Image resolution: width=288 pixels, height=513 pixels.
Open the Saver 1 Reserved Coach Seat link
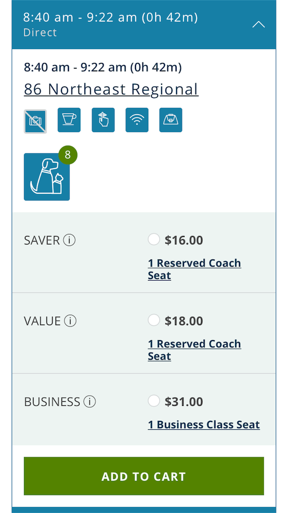coord(194,269)
